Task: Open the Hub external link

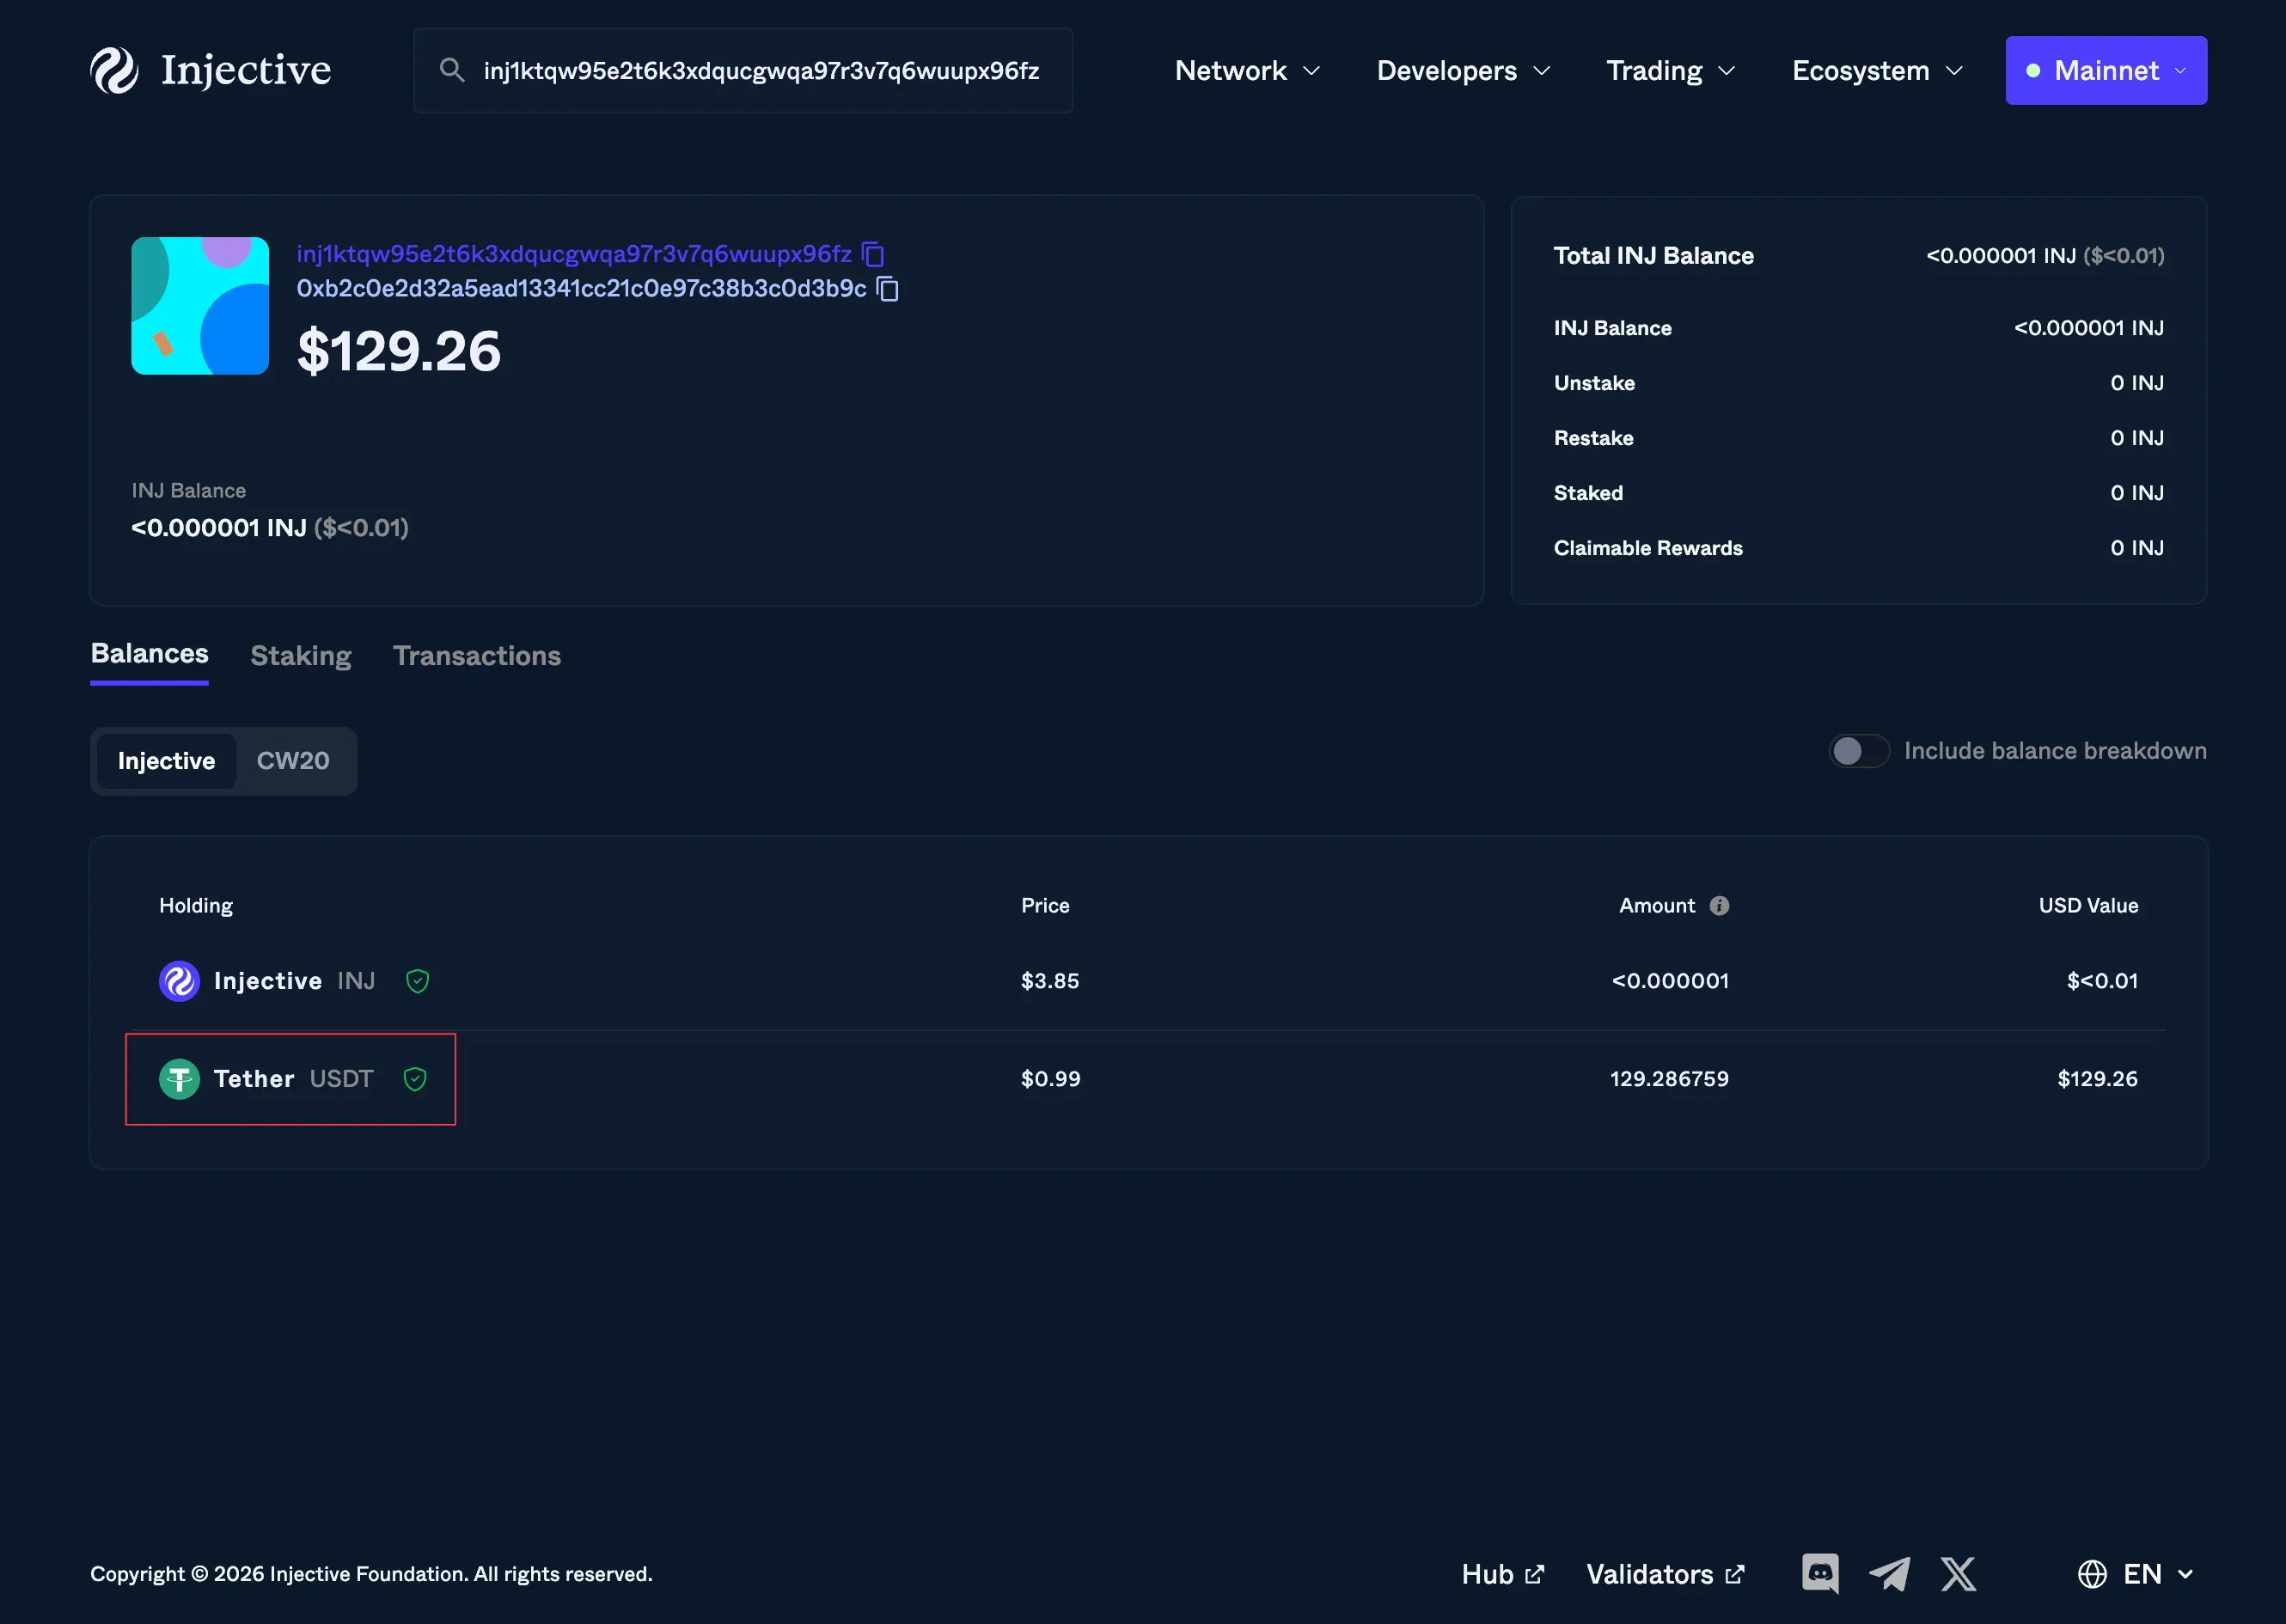Action: point(1502,1574)
